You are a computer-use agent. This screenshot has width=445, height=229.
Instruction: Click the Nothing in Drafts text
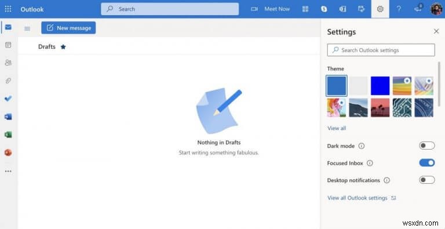click(219, 143)
